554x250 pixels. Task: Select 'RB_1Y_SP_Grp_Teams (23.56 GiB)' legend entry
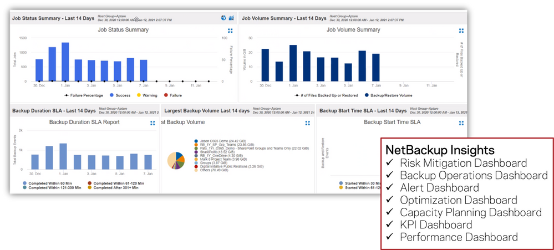(x=223, y=145)
